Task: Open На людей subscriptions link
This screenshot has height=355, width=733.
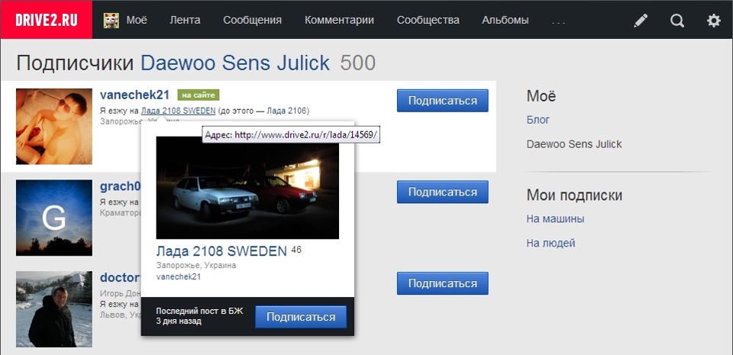Action: pos(551,243)
